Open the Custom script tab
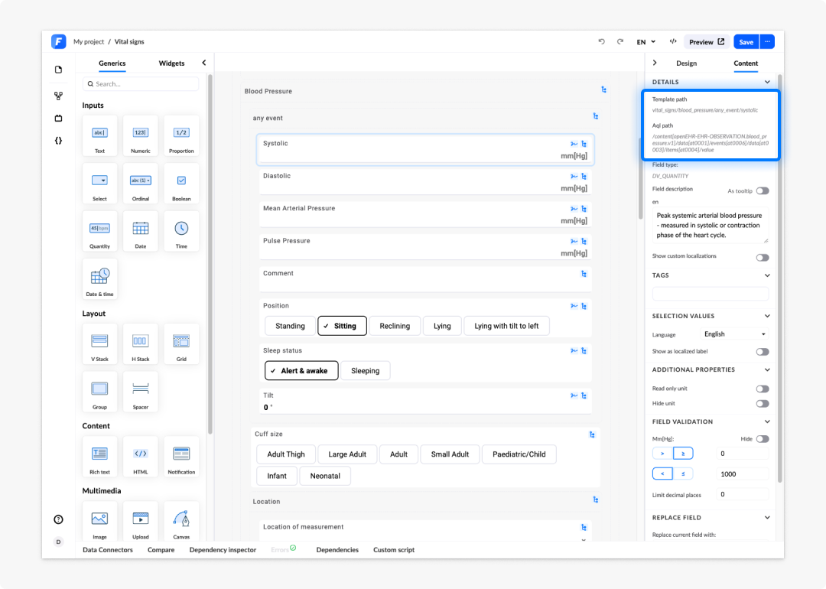Viewport: 826px width, 589px height. click(394, 549)
